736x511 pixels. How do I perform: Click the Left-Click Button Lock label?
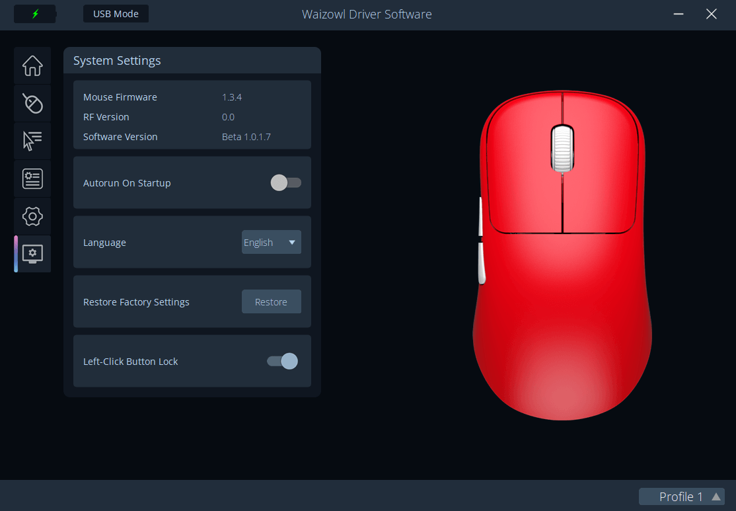(x=131, y=362)
